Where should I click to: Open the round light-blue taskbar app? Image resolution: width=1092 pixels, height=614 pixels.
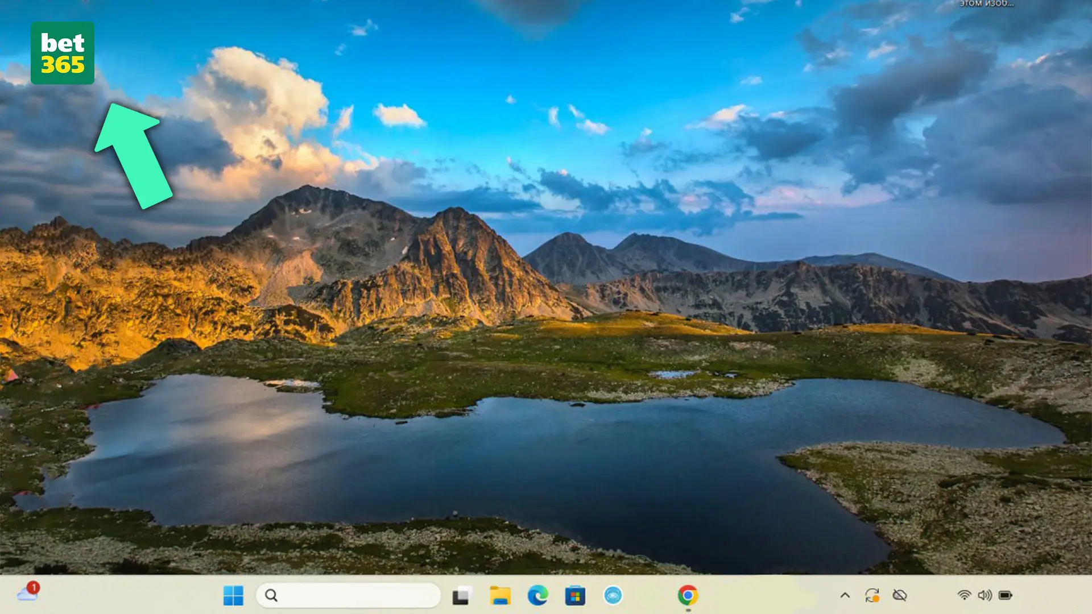[x=613, y=595]
